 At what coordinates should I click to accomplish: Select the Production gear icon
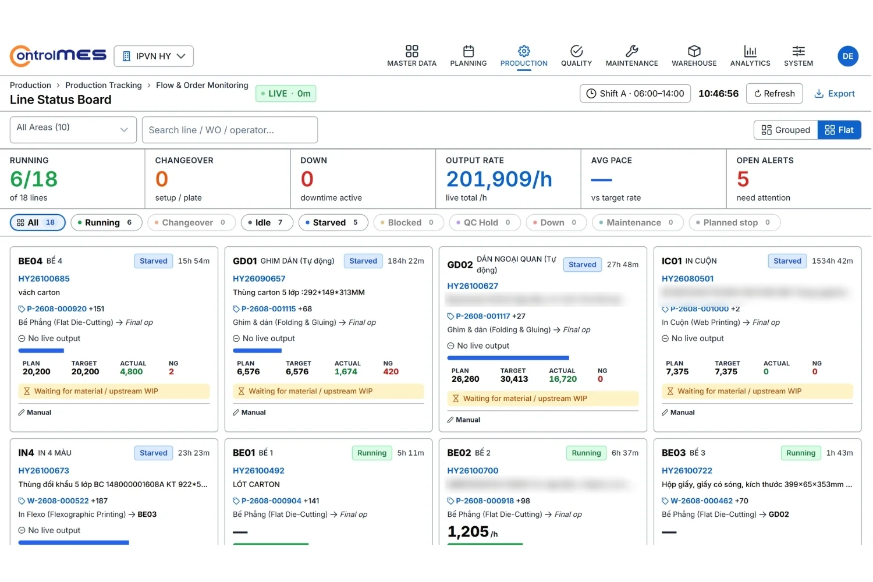pyautogui.click(x=524, y=51)
